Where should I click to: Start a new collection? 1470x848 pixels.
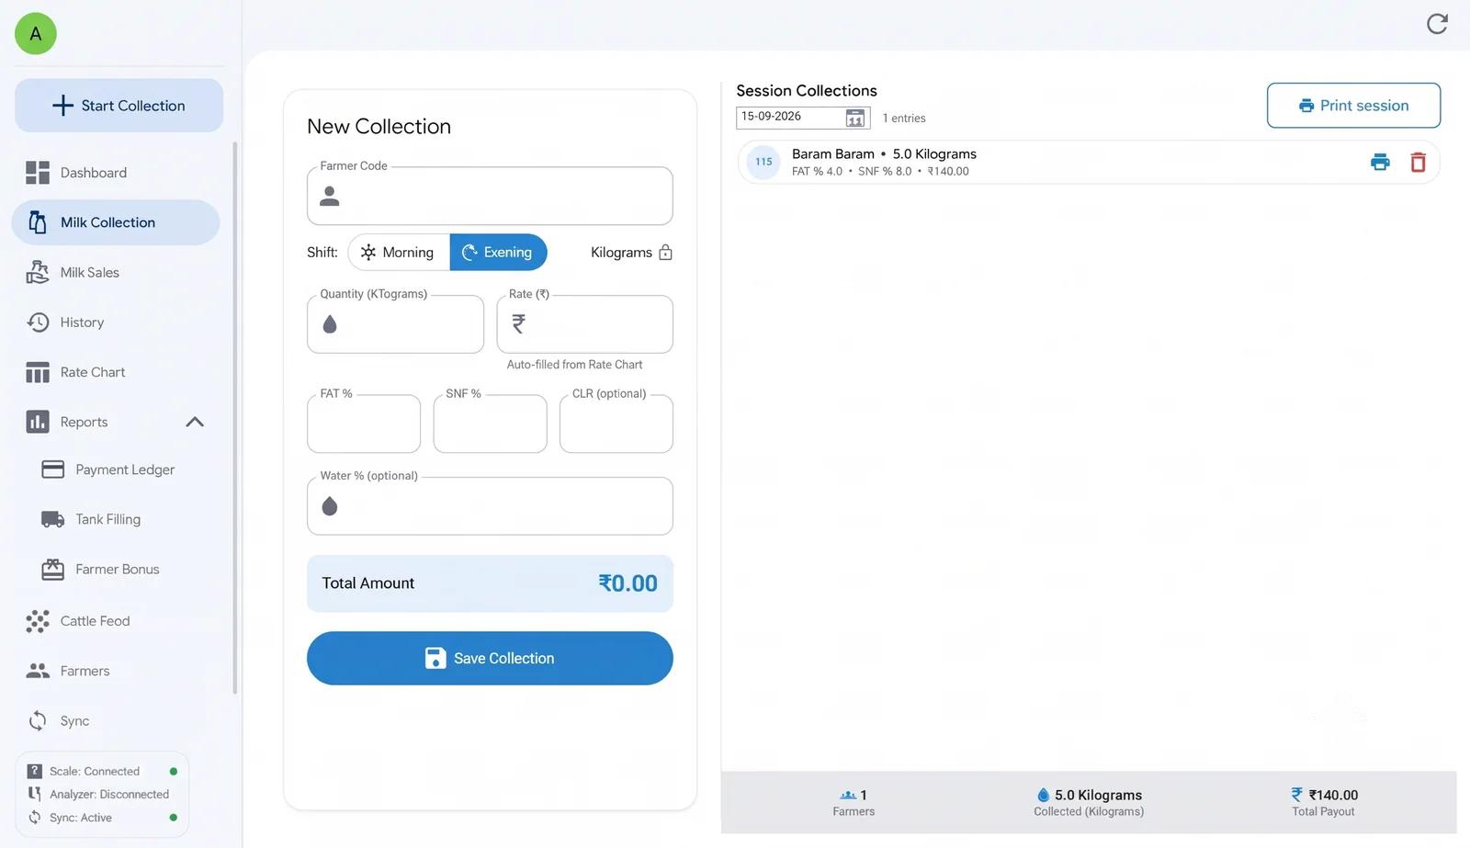pyautogui.click(x=119, y=106)
